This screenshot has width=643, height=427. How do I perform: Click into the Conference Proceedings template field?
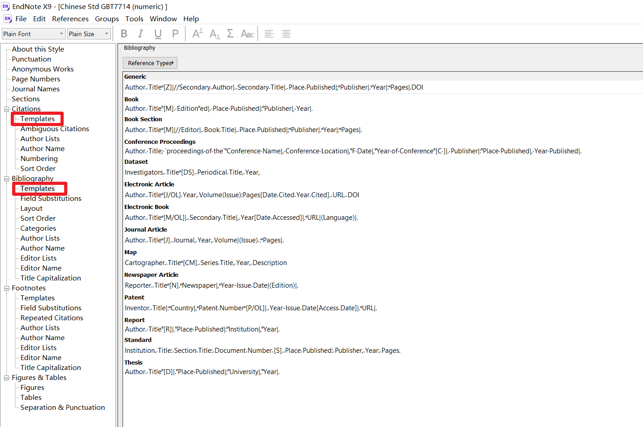[383, 151]
